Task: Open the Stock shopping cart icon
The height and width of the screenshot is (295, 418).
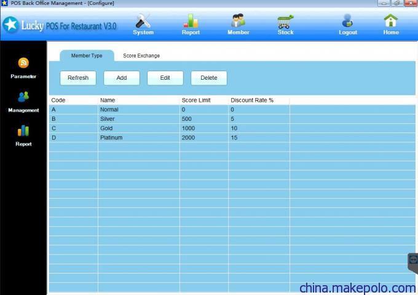Action: coord(285,21)
